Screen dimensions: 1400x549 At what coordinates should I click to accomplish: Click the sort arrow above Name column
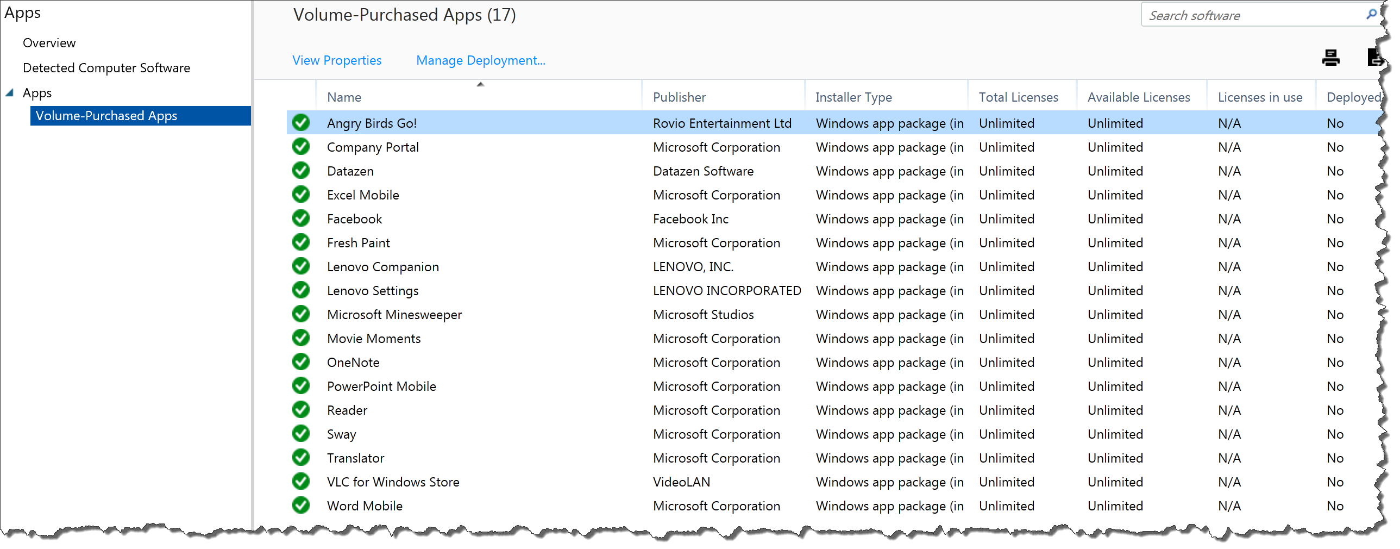coord(480,84)
